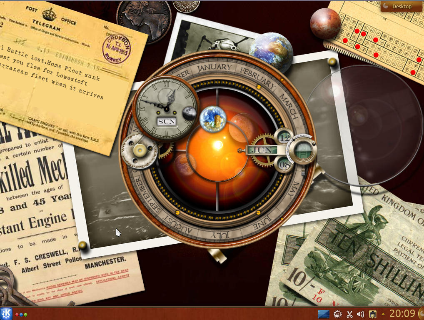The height and width of the screenshot is (320, 424).
Task: Open Klipper clipboard with scissors tray icon
Action: (349, 314)
